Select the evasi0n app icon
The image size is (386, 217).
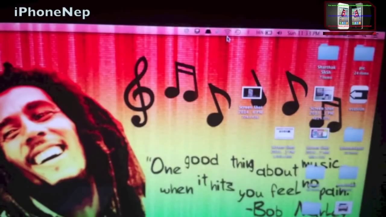click(x=359, y=95)
